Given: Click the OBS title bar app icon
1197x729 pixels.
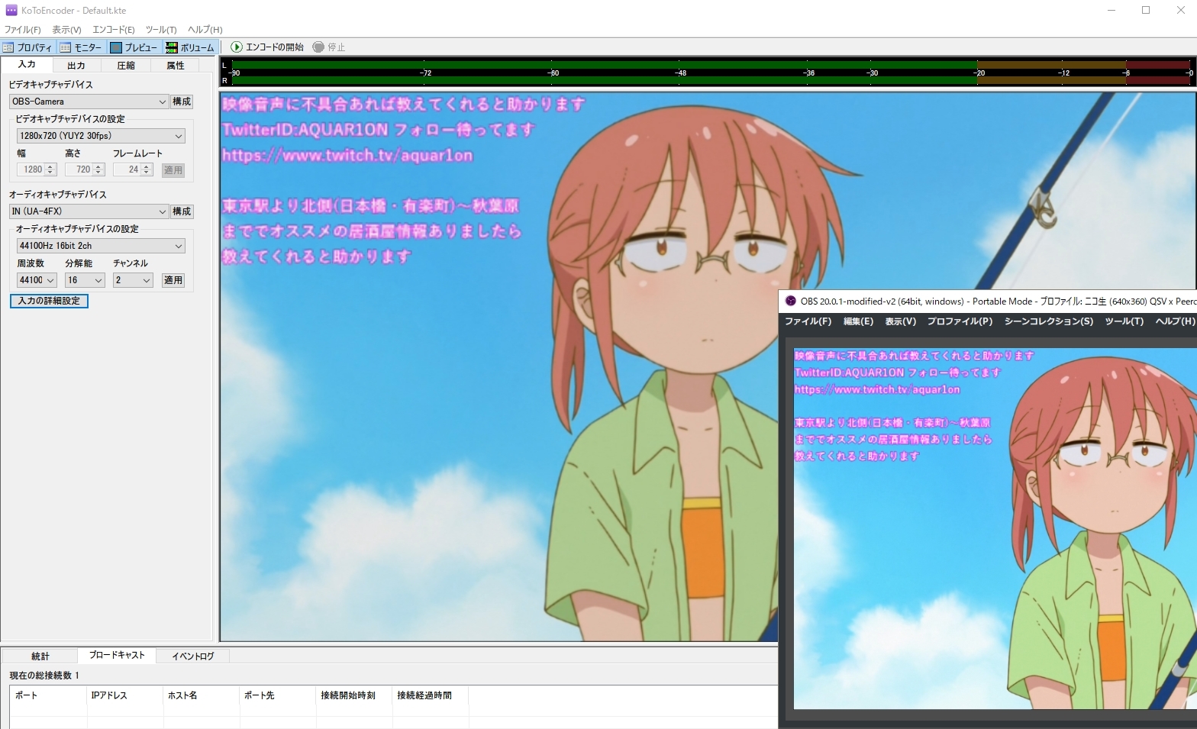Looking at the screenshot, I should click(x=791, y=302).
